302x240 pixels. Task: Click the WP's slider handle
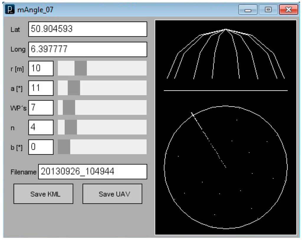point(69,108)
